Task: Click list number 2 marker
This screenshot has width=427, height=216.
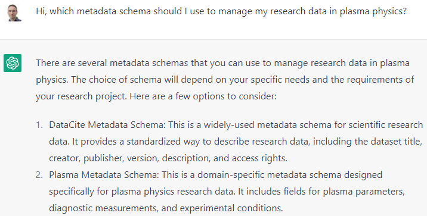Action: point(39,175)
